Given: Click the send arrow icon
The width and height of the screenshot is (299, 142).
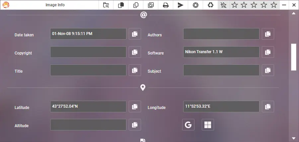Looking at the screenshot, I should click(x=181, y=5).
